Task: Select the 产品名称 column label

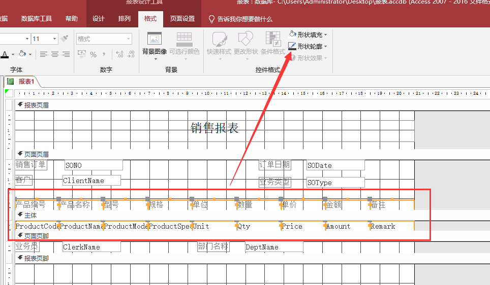Action: (81, 204)
